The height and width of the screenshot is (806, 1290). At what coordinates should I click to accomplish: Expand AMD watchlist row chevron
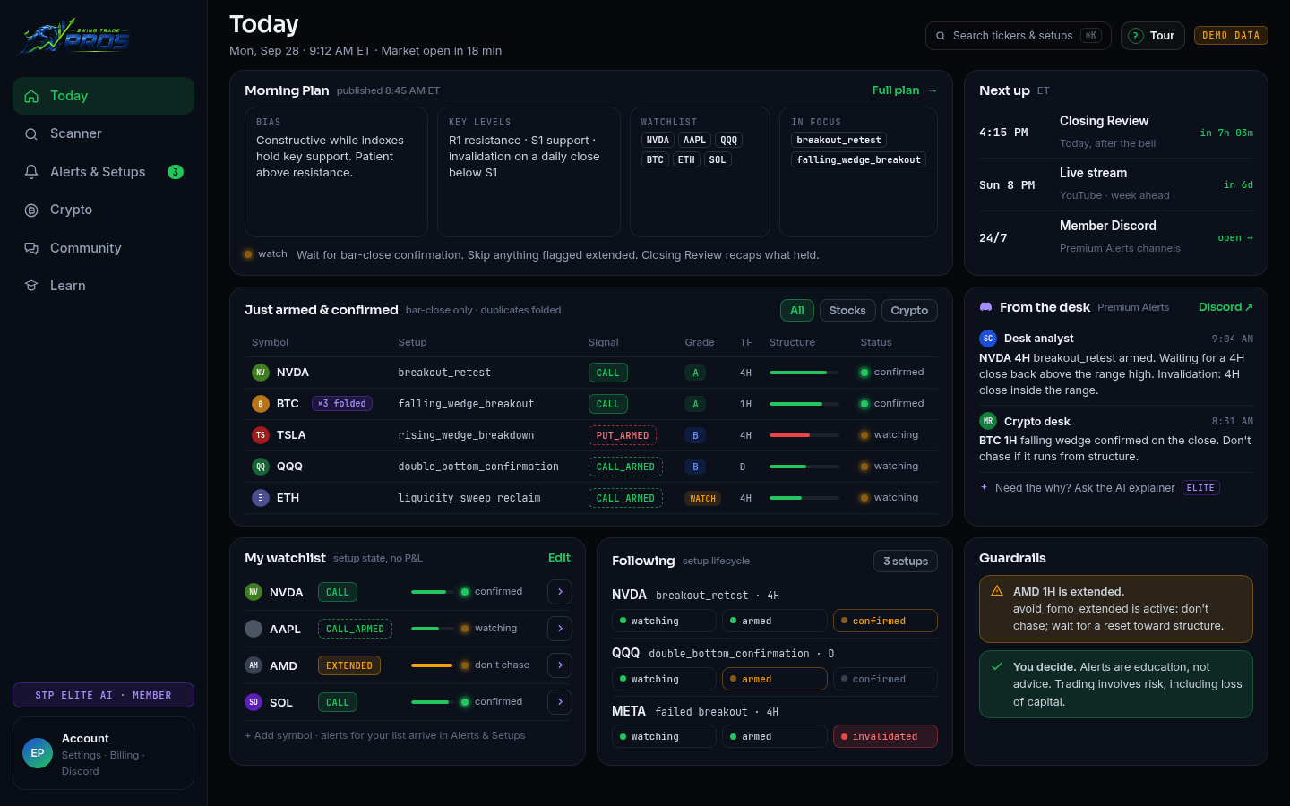pyautogui.click(x=560, y=665)
